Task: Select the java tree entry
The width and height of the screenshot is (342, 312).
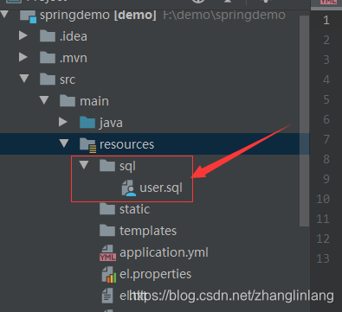Action: 111,123
